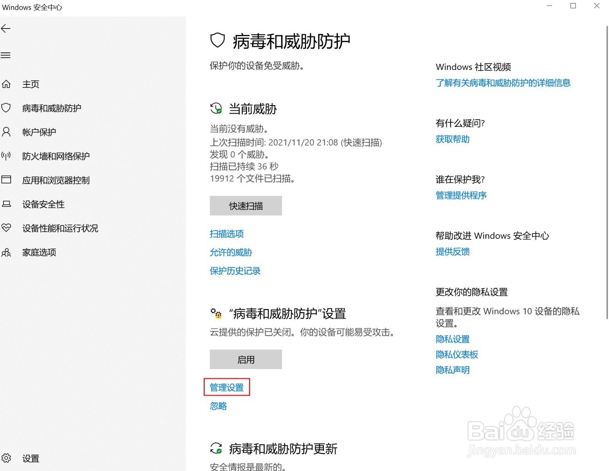Screen dimensions: 609x471
Task: Start a scan with 快速扫描 button
Action: (246, 206)
